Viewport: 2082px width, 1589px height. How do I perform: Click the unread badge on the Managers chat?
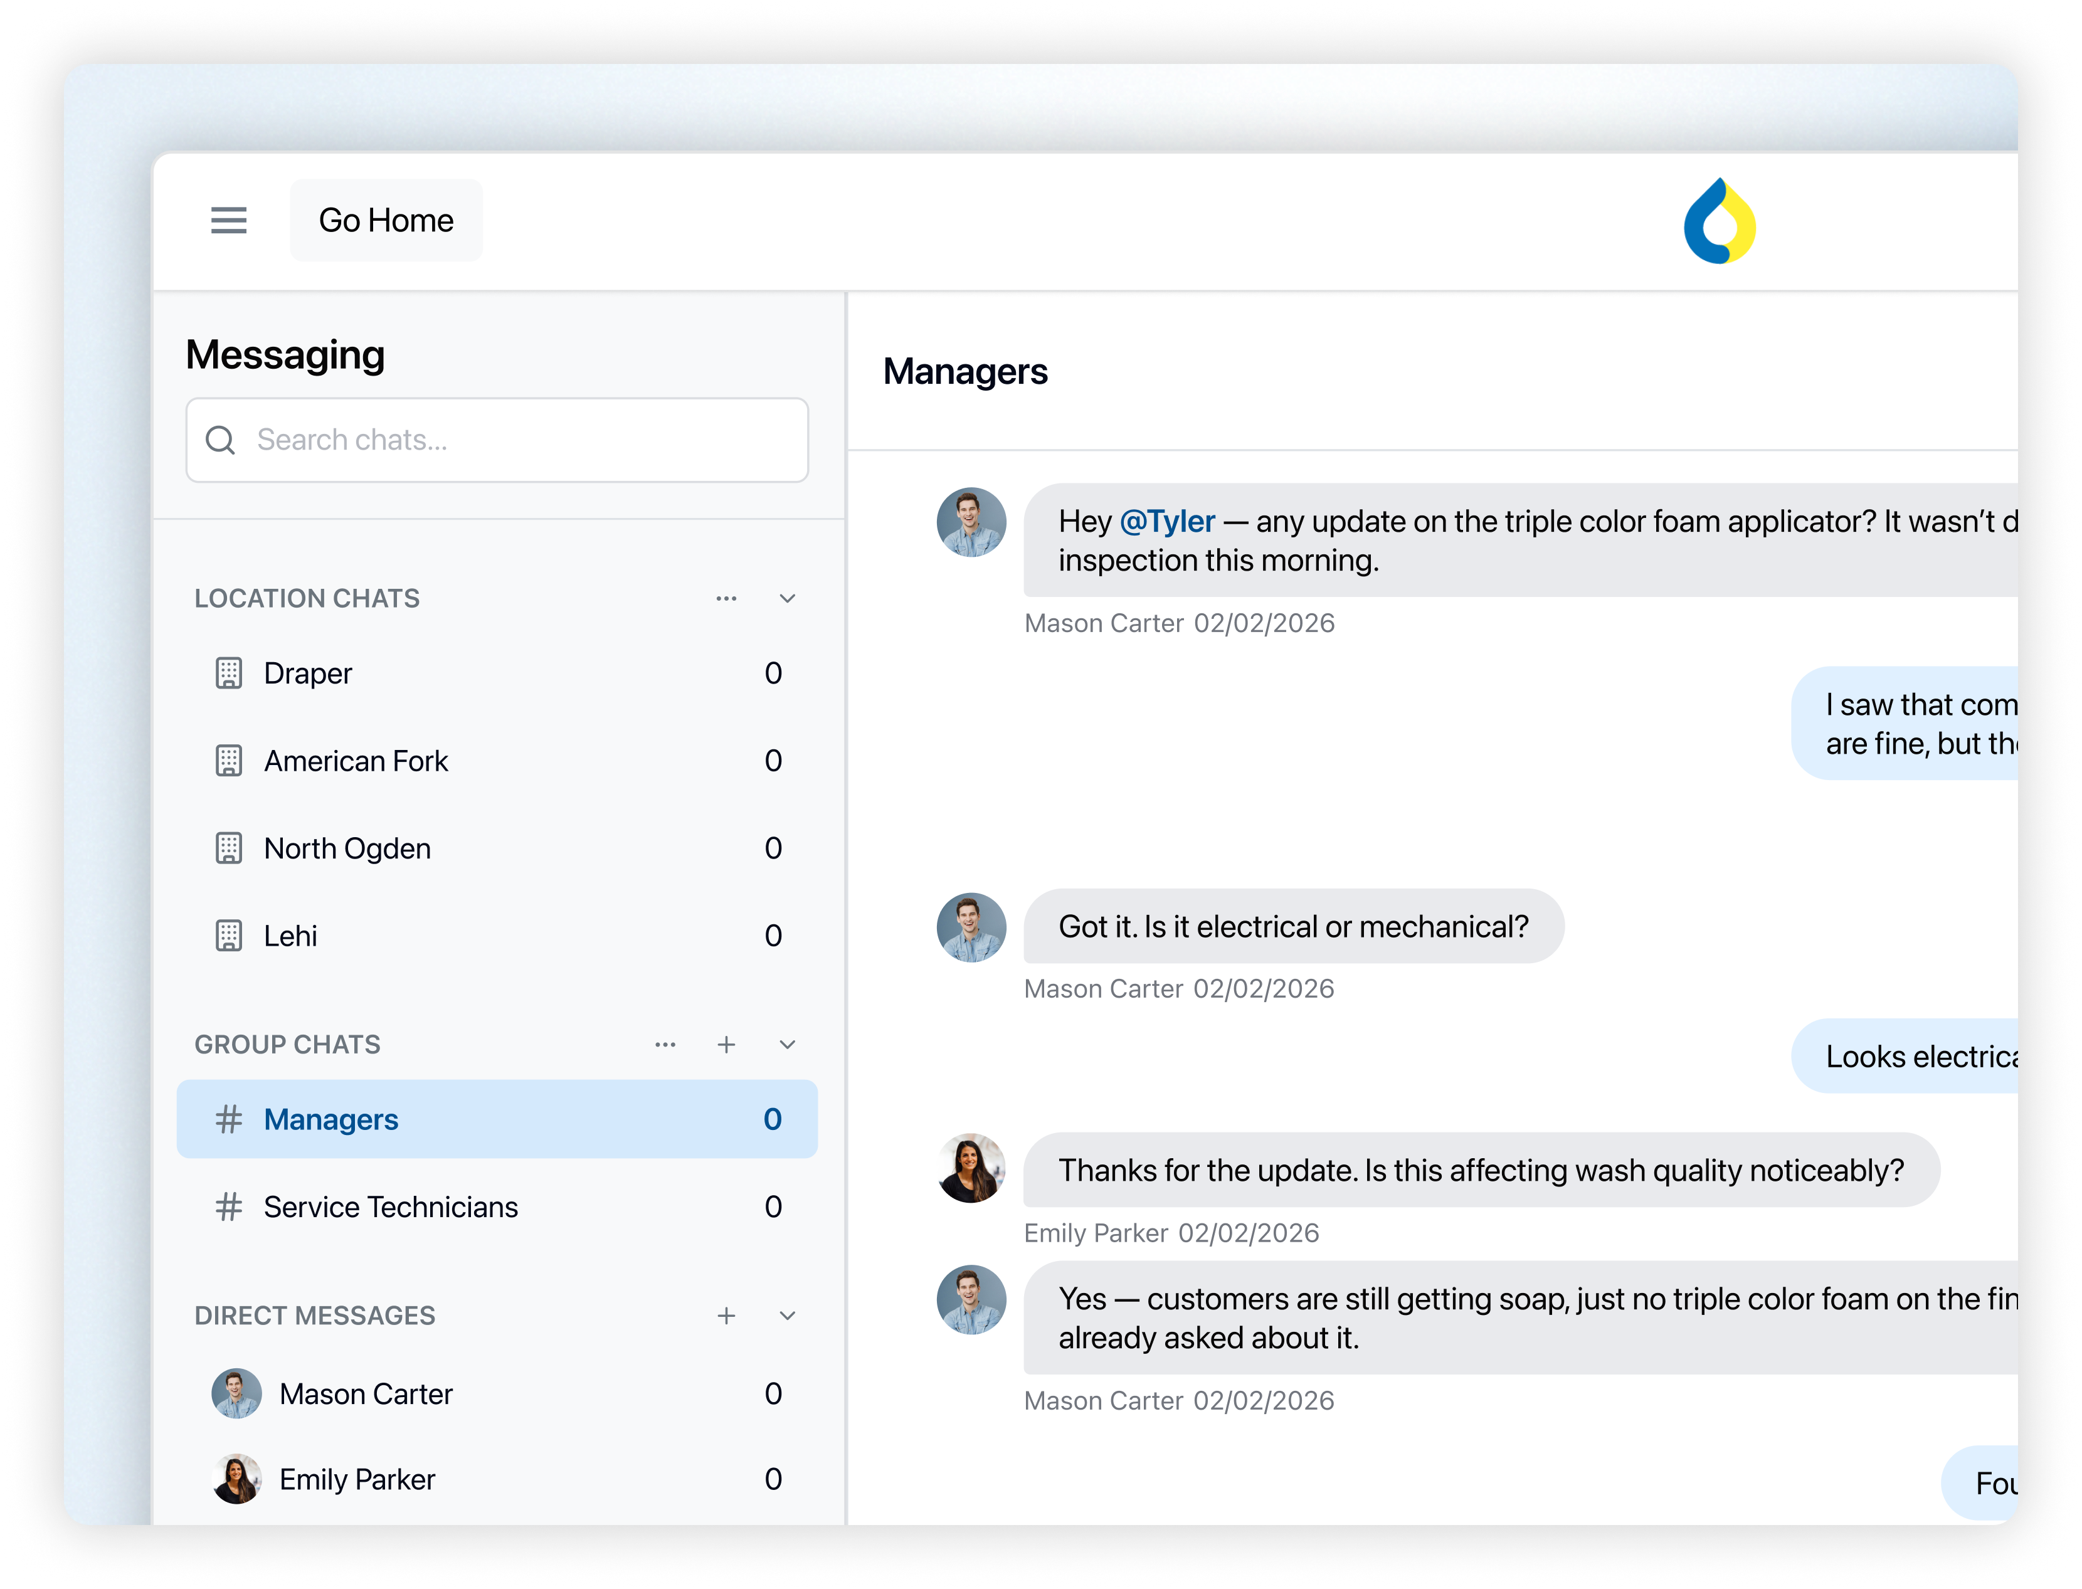[773, 1119]
